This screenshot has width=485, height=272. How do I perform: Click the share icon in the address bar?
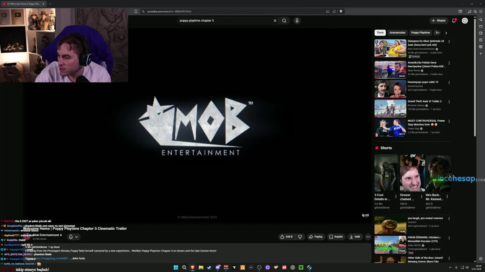point(334,11)
